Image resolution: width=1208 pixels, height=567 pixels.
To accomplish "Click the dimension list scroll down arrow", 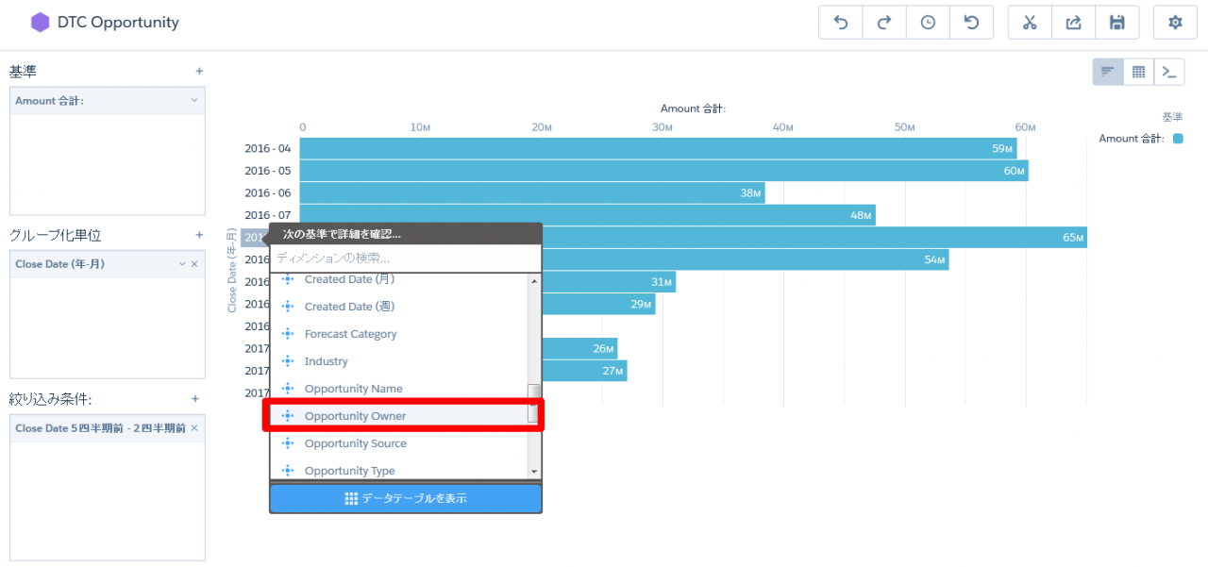I will pyautogui.click(x=533, y=472).
